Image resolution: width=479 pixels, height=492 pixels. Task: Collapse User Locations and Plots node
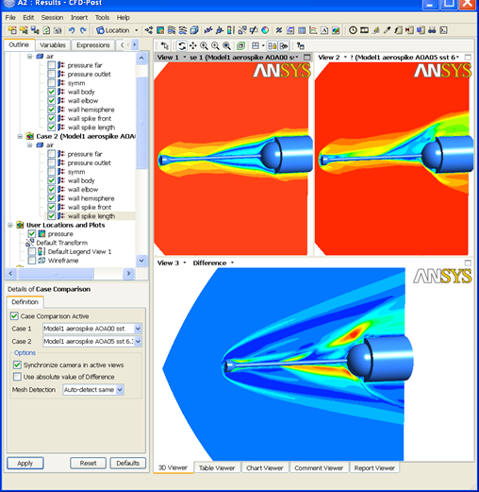point(10,225)
